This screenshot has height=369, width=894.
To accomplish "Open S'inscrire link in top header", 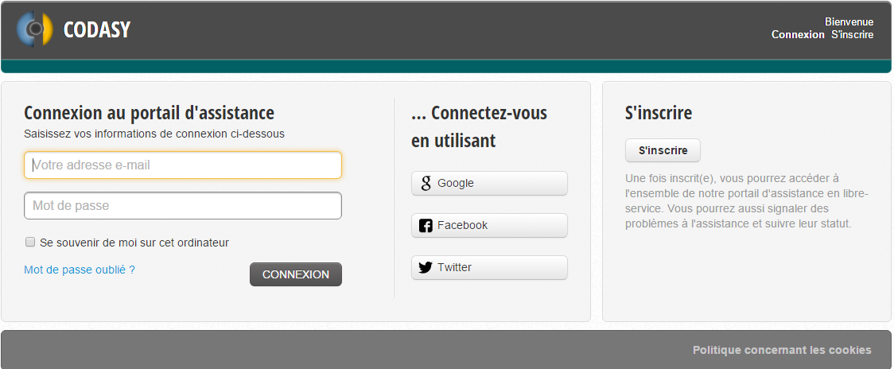I will coord(853,35).
